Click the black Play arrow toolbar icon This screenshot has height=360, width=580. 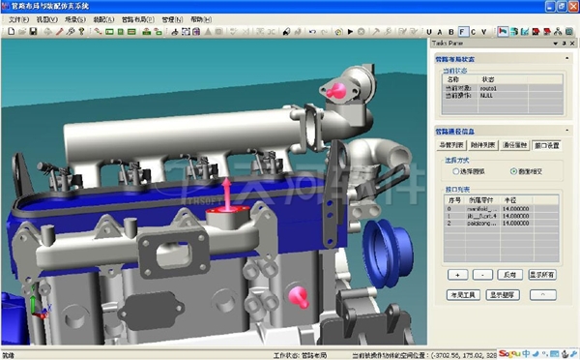(350, 32)
